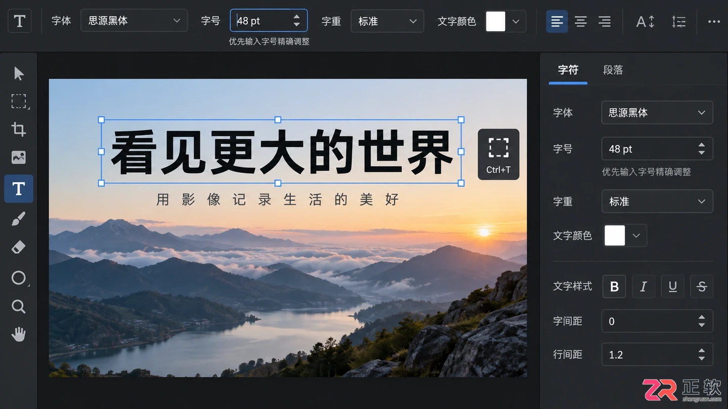Screen dimensions: 728x409
Task: Select the Brush tool
Action: point(19,219)
